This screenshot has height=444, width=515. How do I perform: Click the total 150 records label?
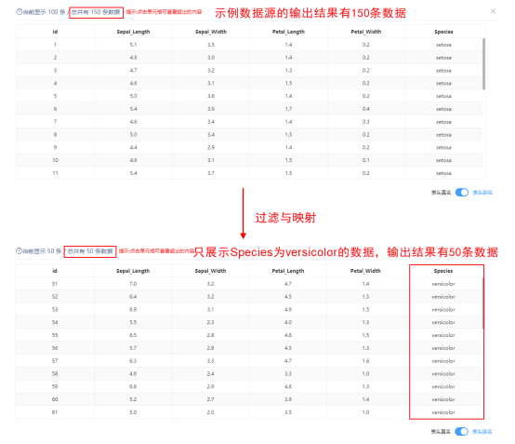click(x=96, y=12)
